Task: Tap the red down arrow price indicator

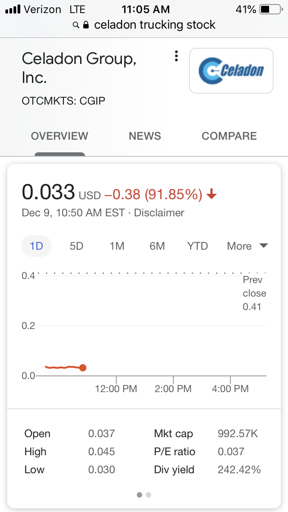Action: [x=211, y=195]
